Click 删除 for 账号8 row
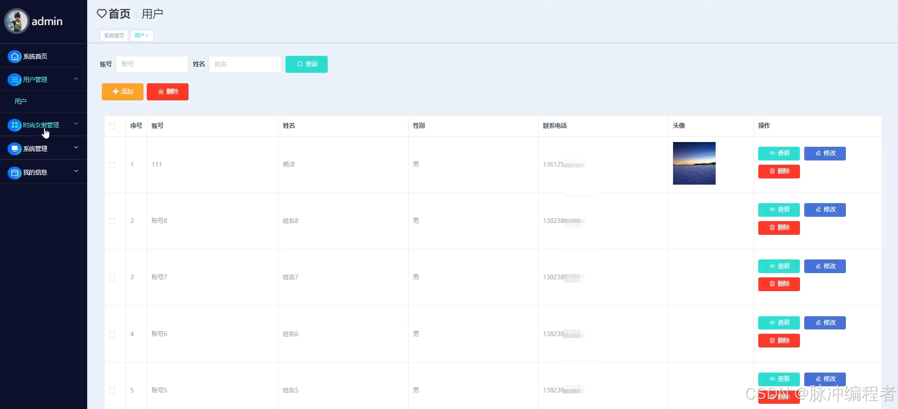Screen dimensions: 898x409 [779, 228]
